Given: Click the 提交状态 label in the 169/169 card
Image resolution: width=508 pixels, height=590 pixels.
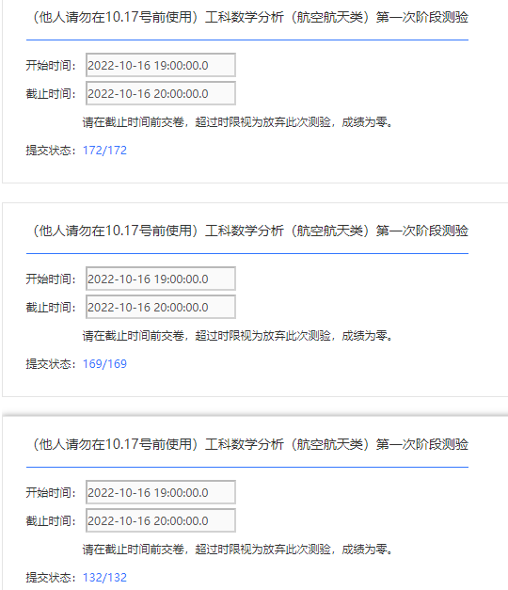Looking at the screenshot, I should (x=51, y=364).
